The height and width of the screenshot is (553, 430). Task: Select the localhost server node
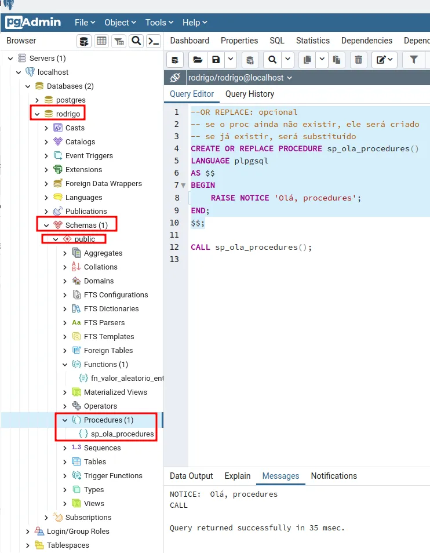[53, 72]
